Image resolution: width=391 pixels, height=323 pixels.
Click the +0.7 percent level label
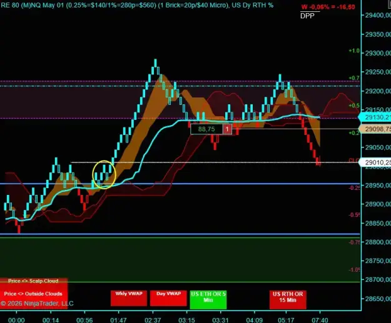pos(354,78)
